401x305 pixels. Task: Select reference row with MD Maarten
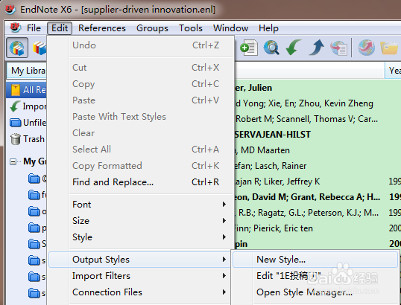[318, 150]
